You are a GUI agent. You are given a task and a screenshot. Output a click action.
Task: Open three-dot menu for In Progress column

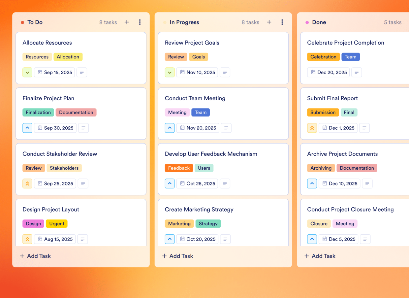click(282, 22)
